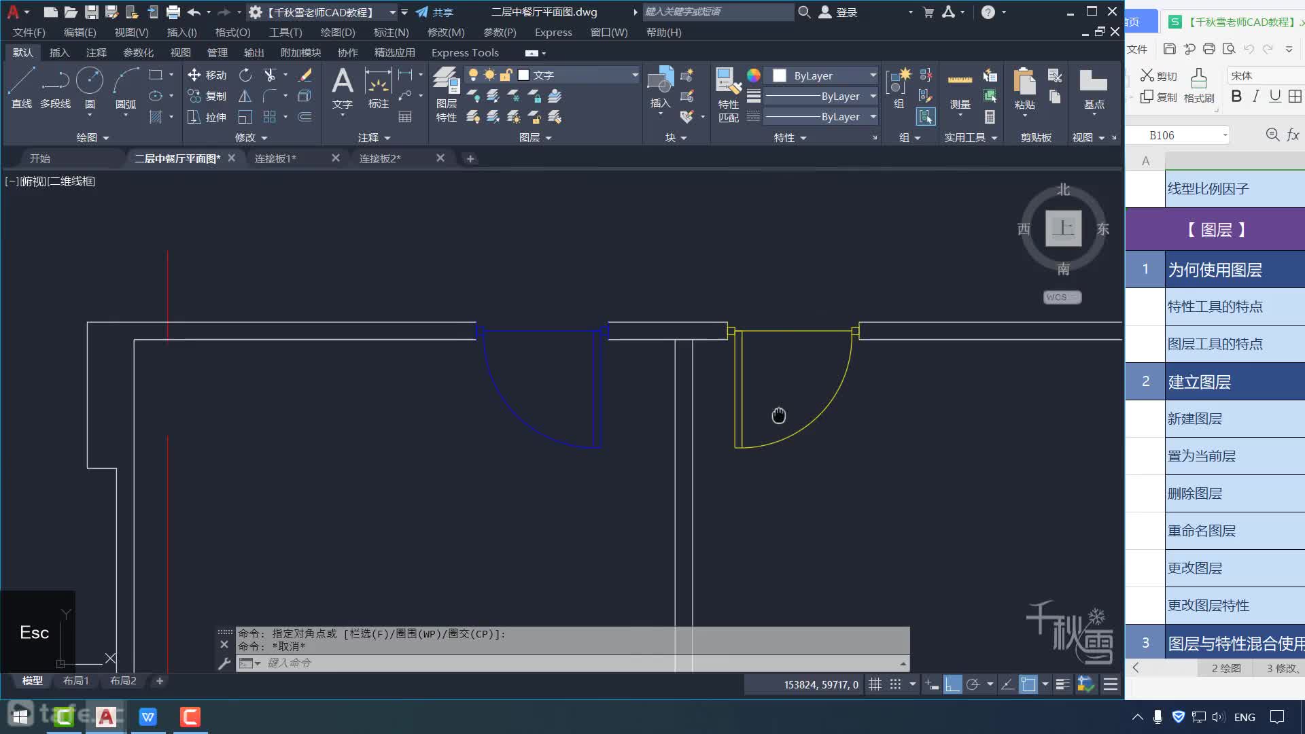Toggle dynamic input in status bar
1305x734 pixels.
(932, 684)
